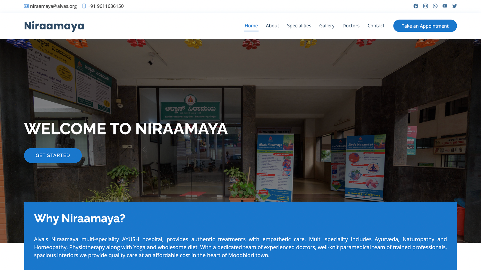Go to the Home nav item
Screen dimensions: 481x270
[251, 26]
